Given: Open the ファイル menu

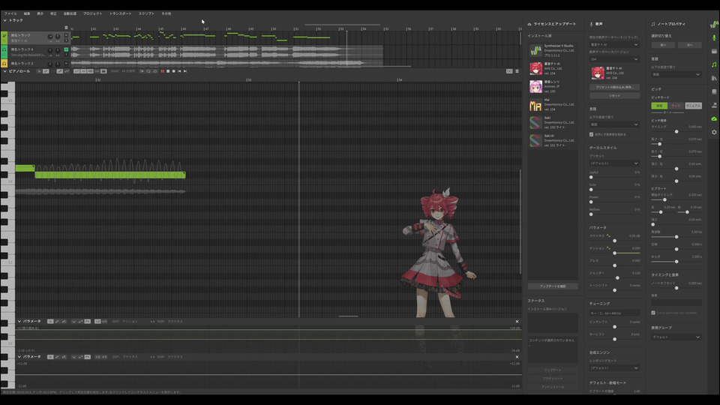Looking at the screenshot, I should pos(10,13).
